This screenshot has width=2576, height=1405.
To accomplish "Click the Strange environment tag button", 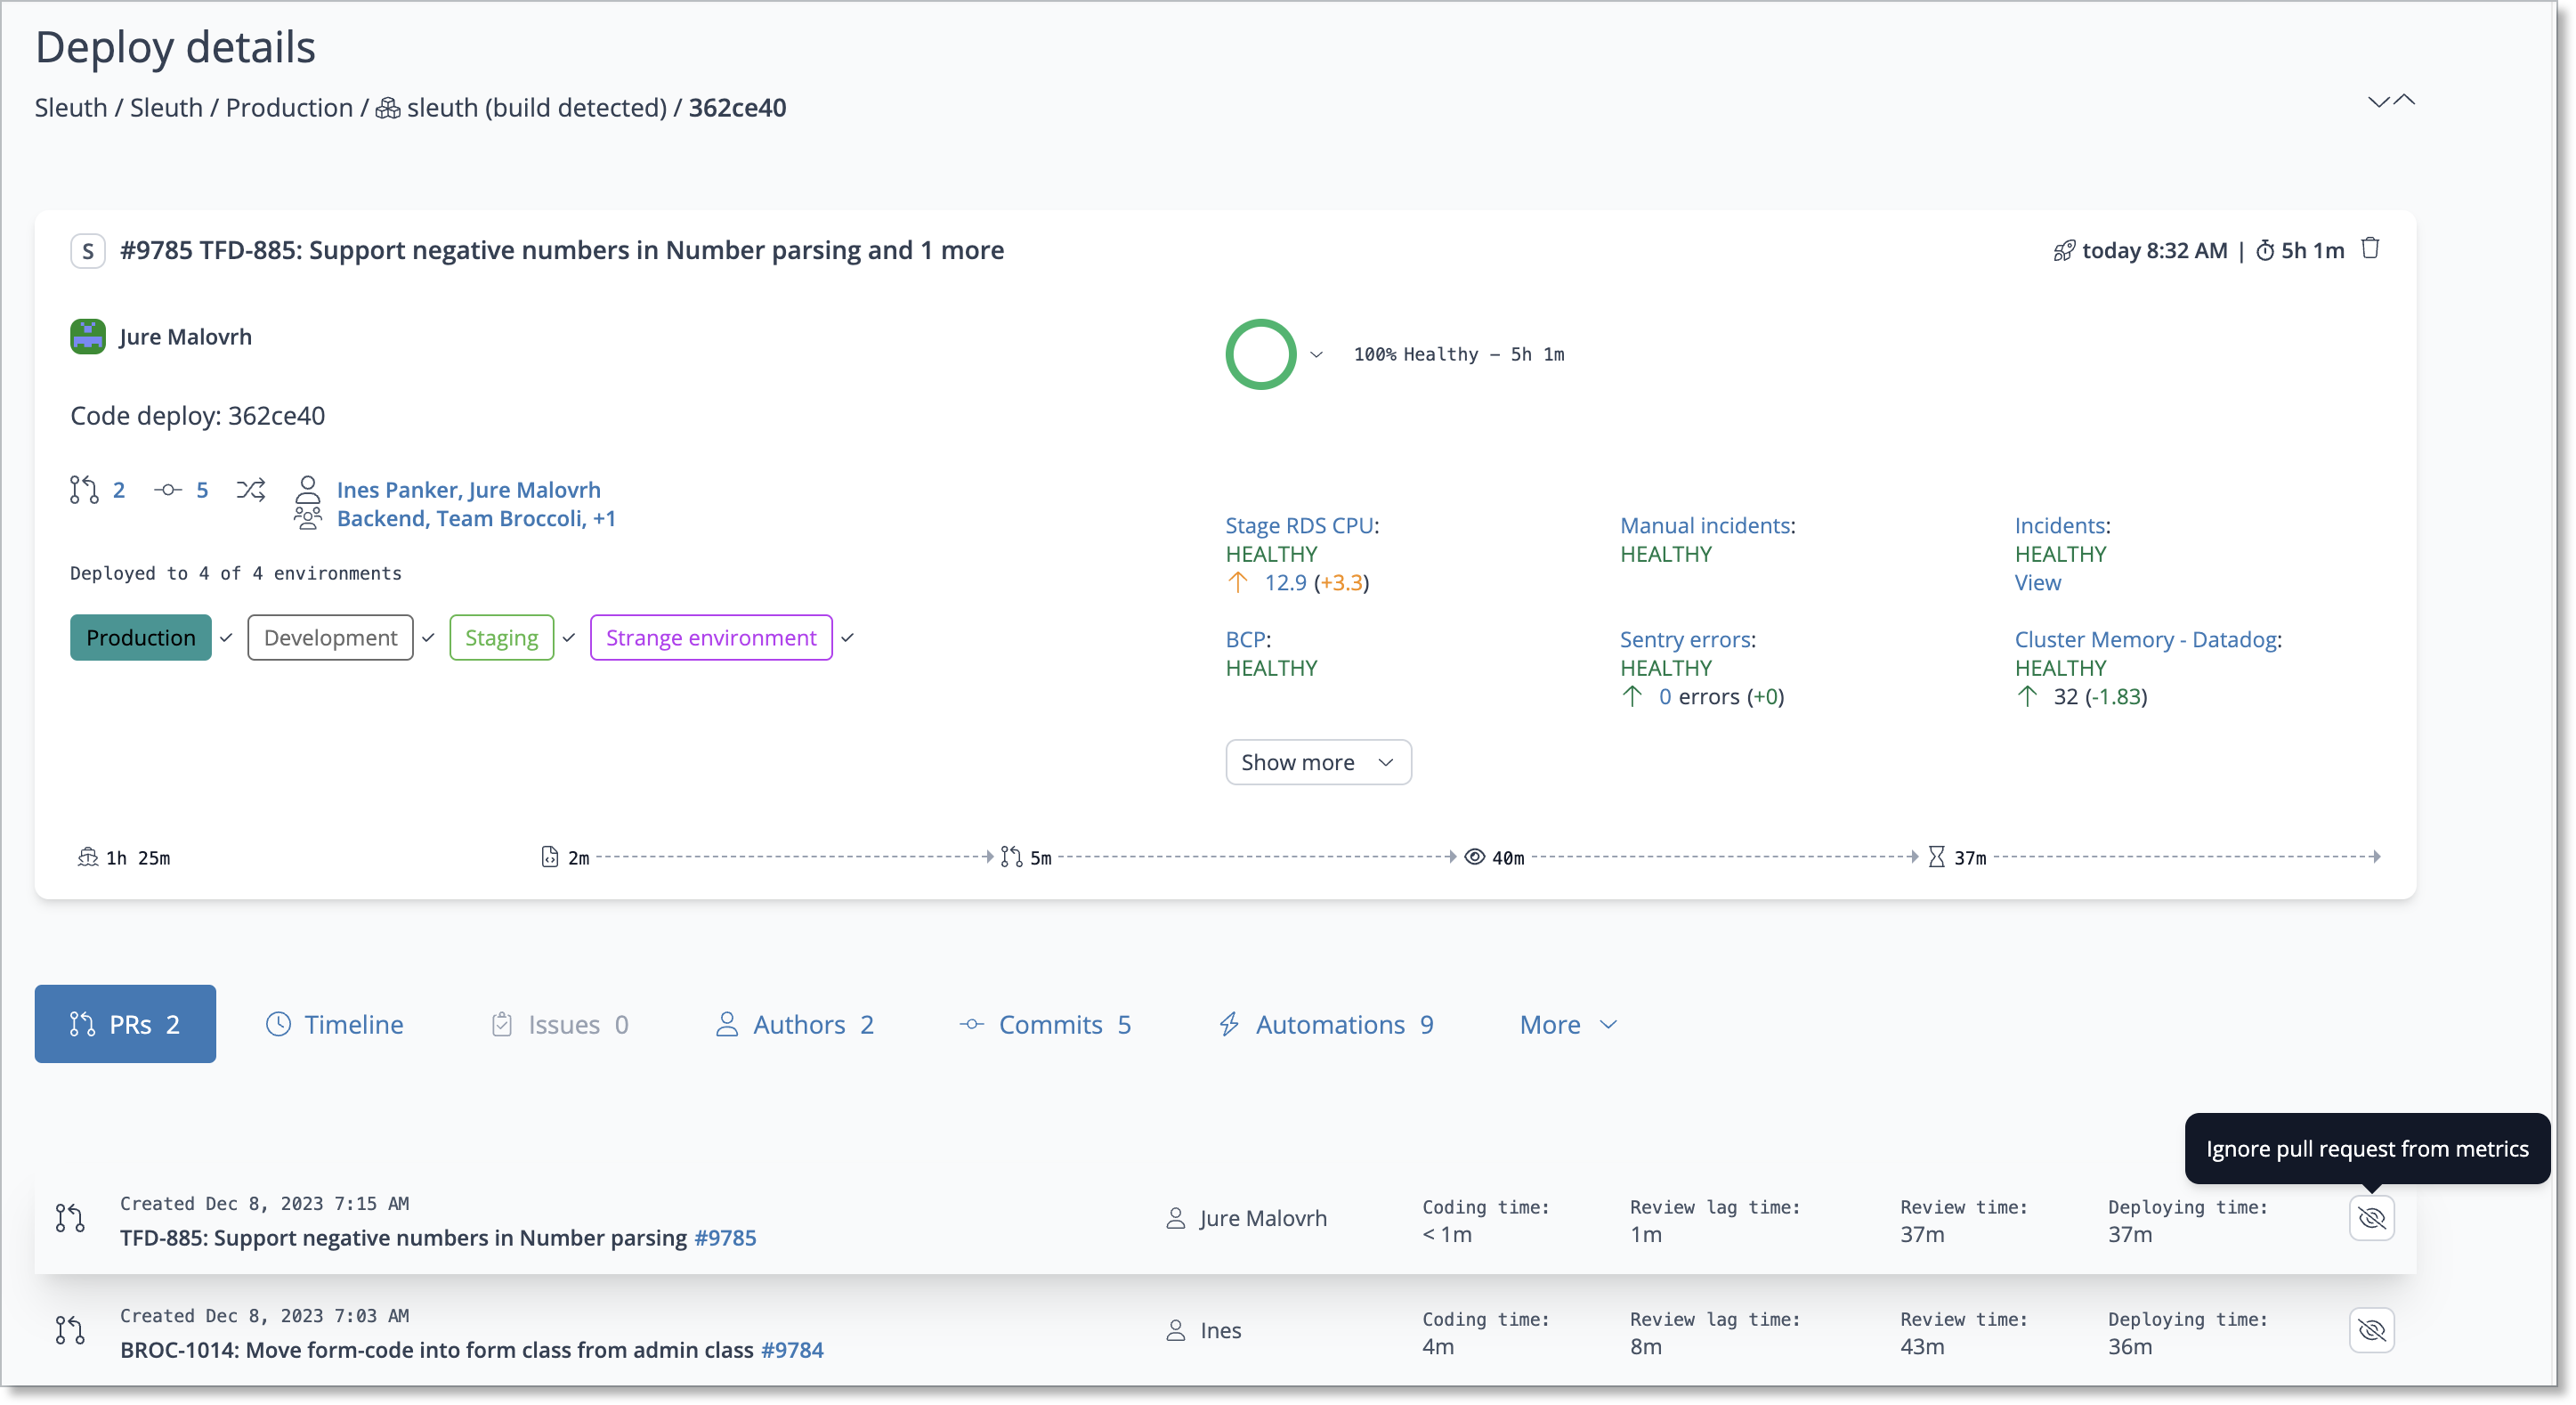I will [710, 638].
